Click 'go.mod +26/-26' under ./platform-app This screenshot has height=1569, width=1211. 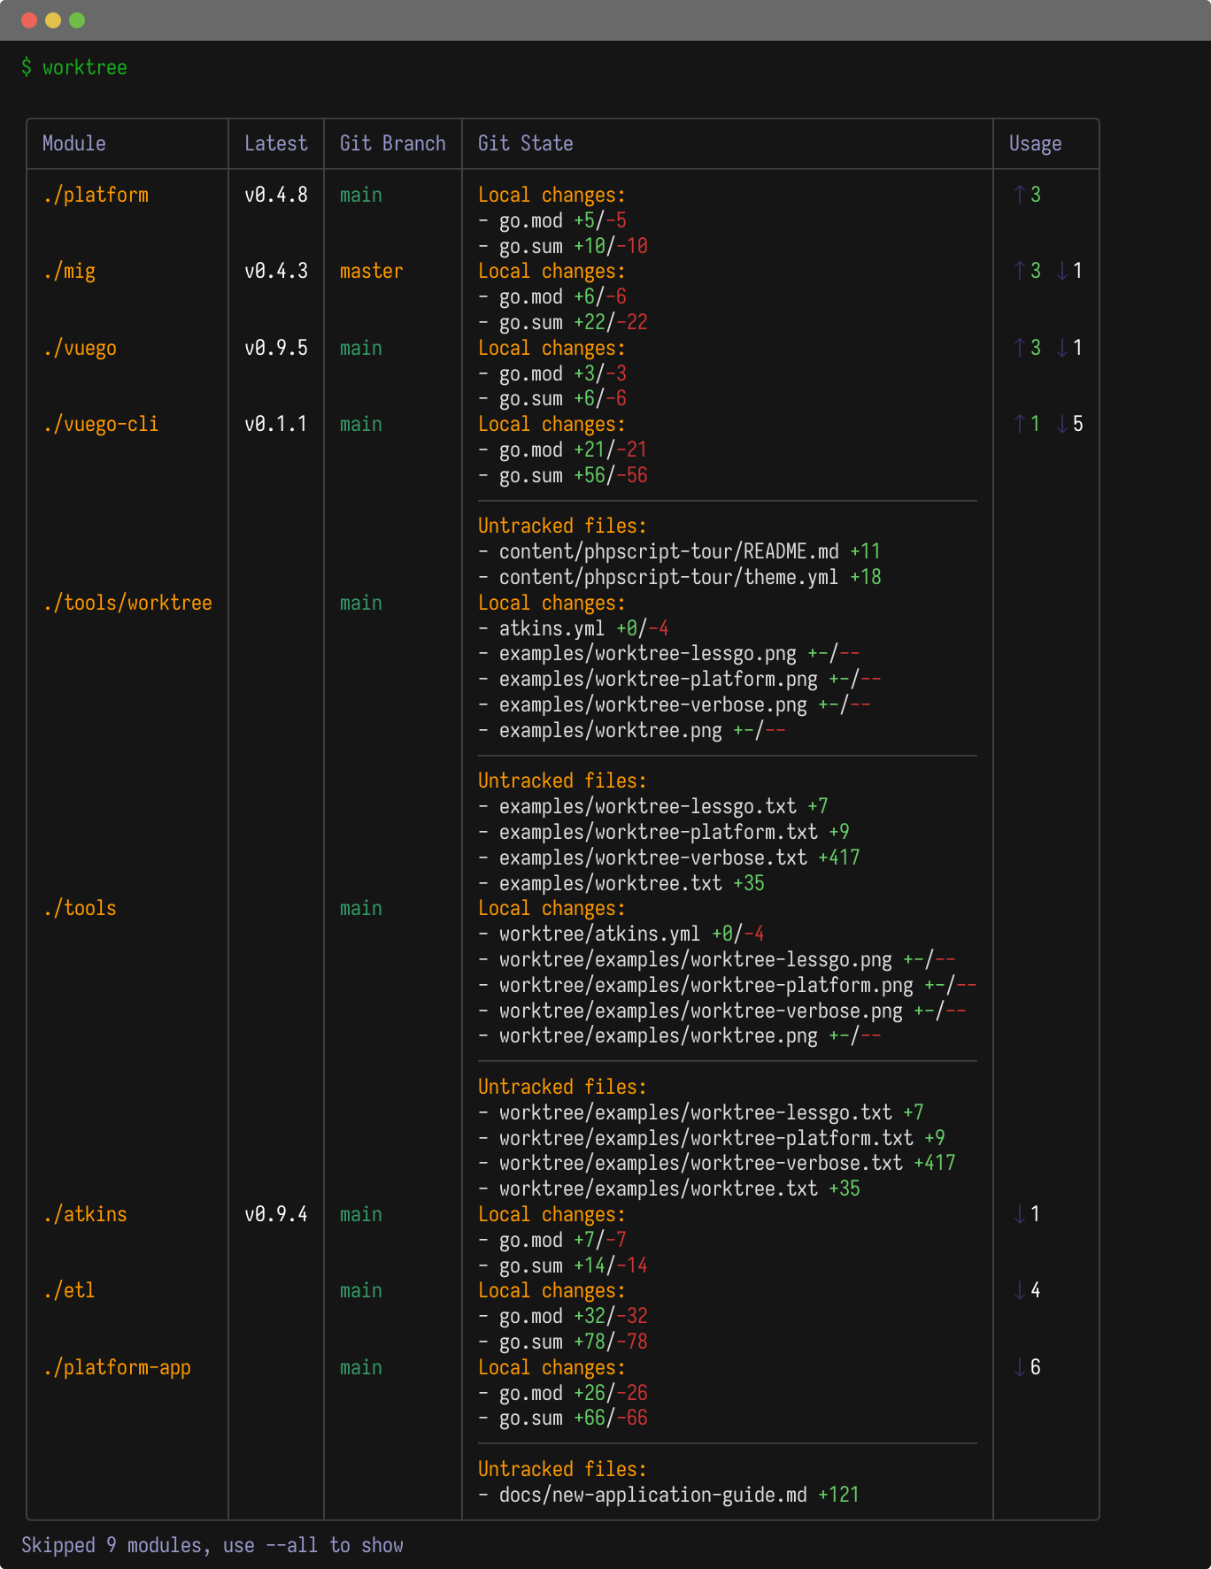tap(563, 1393)
